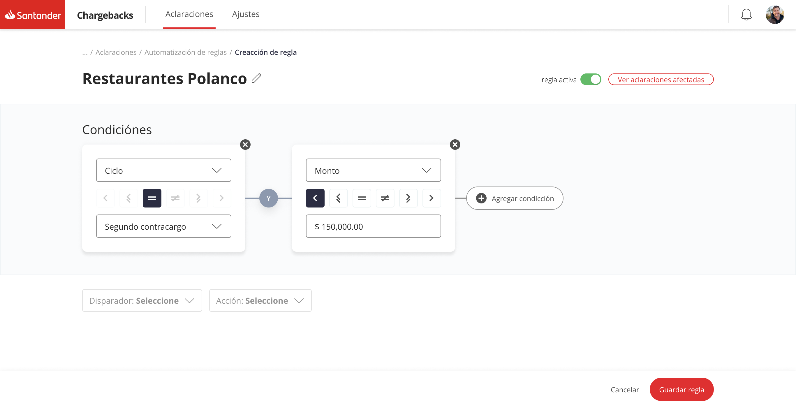Click Guardar regla button
Viewport: 796px width, 408px height.
point(681,389)
